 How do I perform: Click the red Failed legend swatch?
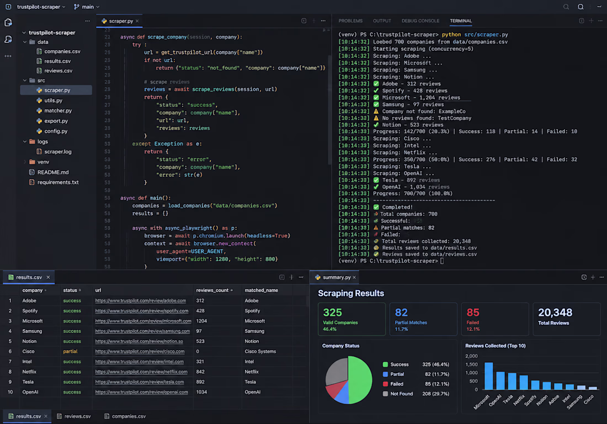click(385, 384)
